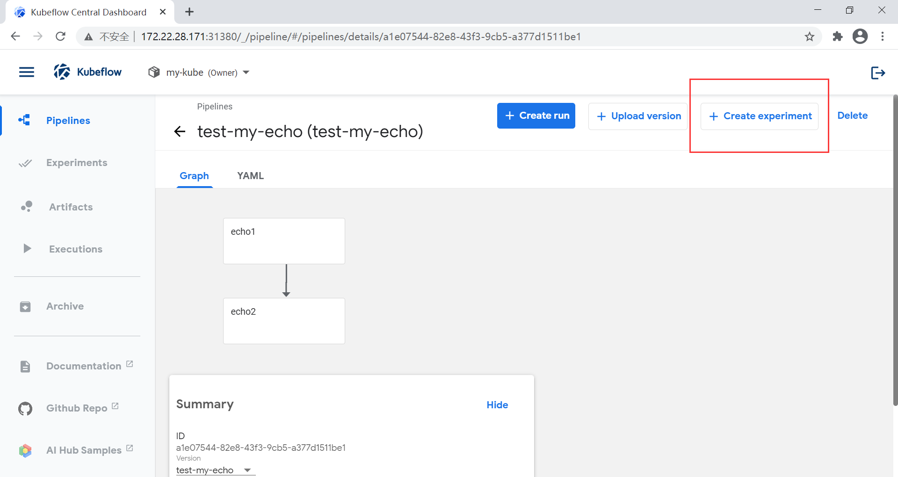Open browser extensions puzzle icon

(838, 36)
